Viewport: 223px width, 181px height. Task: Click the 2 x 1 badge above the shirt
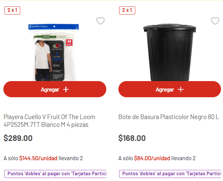[12, 10]
